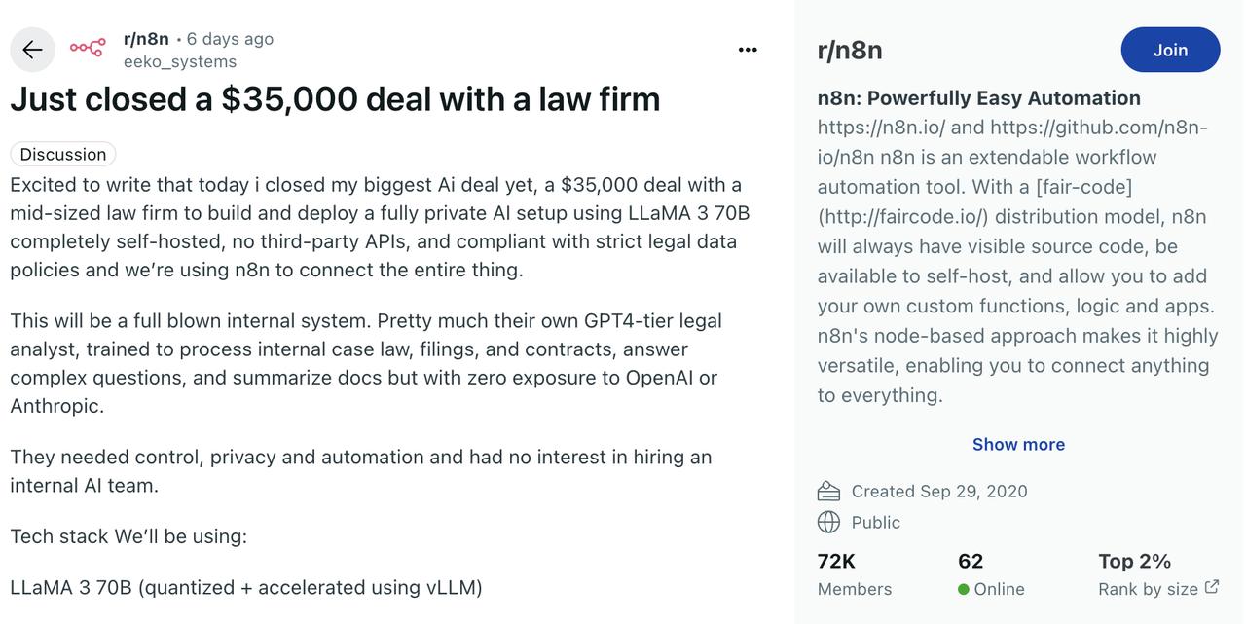Open the n8n subreddit avatar icon

88,49
